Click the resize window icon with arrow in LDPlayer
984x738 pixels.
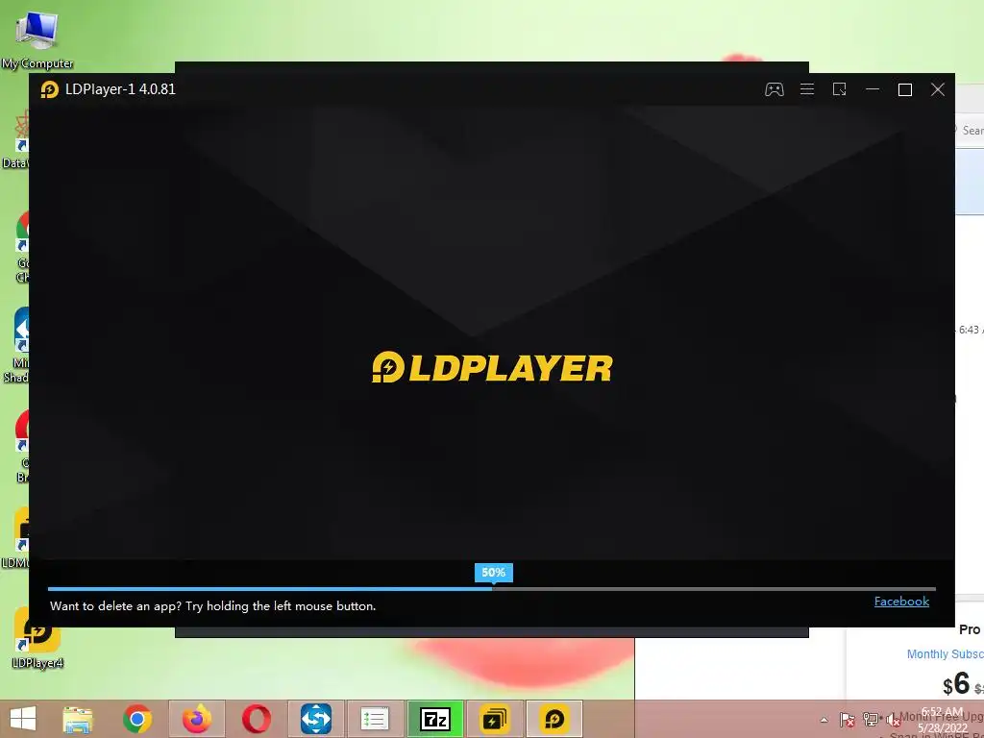click(x=840, y=89)
